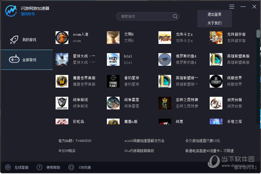
Task: Select the 龙珠超宇宙 game icon
Action: (x=216, y=37)
